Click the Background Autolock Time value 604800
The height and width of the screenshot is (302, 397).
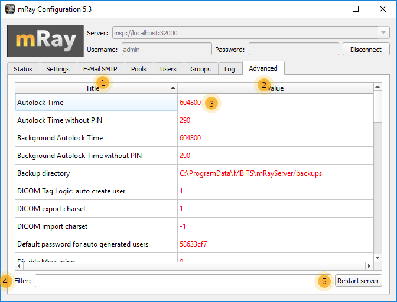[190, 138]
